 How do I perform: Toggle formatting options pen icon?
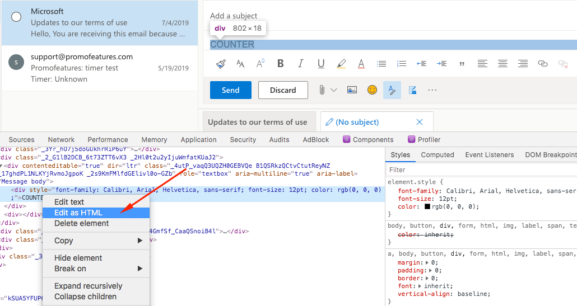tap(392, 90)
